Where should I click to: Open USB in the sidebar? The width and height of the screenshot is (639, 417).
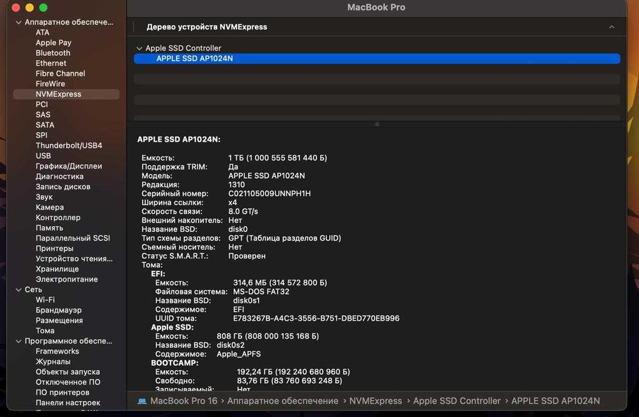click(x=43, y=156)
